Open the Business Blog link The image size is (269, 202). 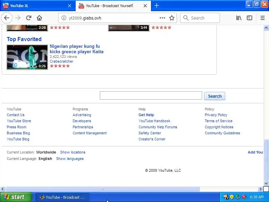pyautogui.click(x=18, y=133)
